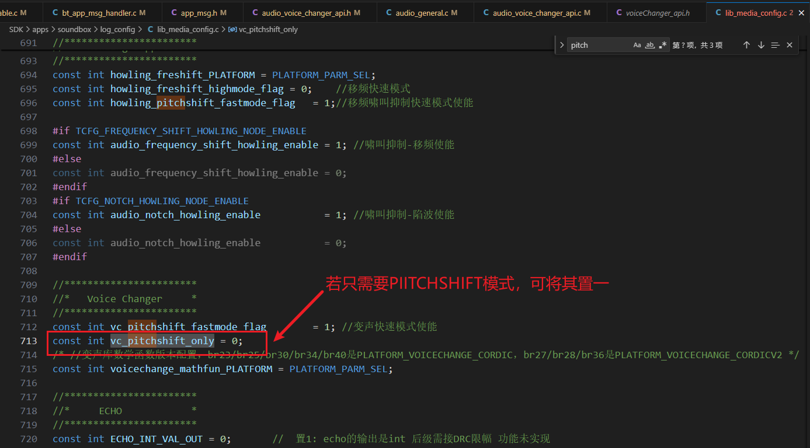The height and width of the screenshot is (448, 810).
Task: Open the log_config breadcrumb folder
Action: [x=117, y=29]
